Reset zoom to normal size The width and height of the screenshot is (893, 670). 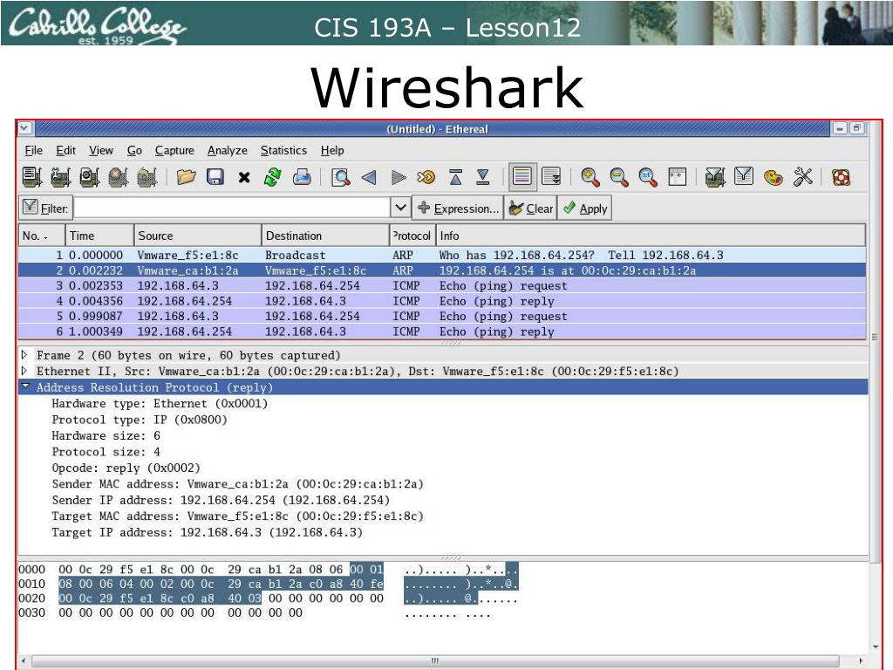click(648, 177)
